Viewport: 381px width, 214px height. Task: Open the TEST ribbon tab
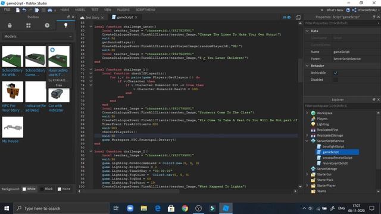95,10
